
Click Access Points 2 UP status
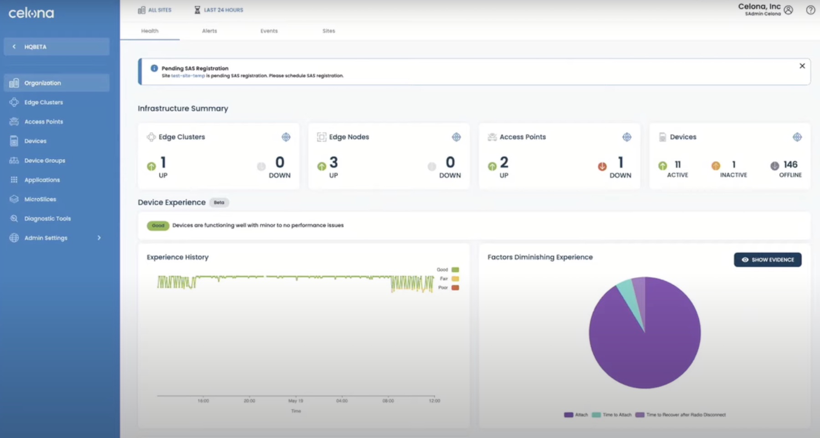pyautogui.click(x=498, y=167)
